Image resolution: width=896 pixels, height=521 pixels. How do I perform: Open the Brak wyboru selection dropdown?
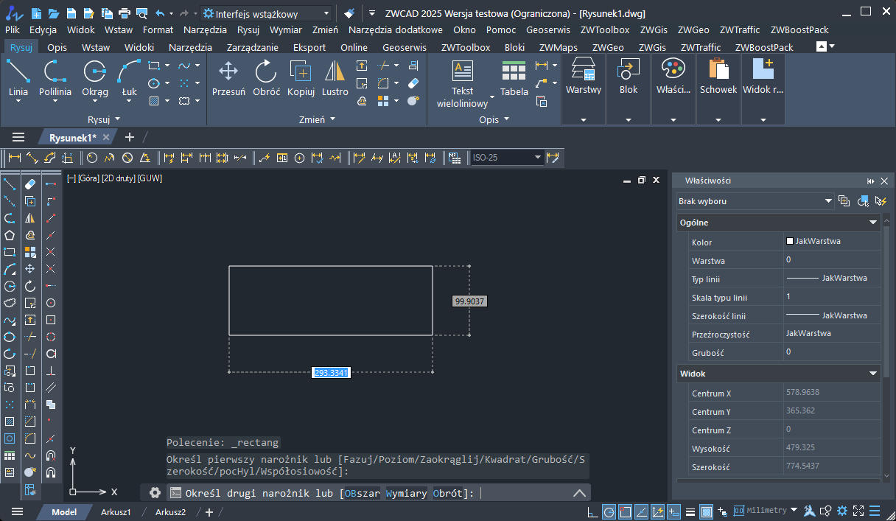click(755, 201)
